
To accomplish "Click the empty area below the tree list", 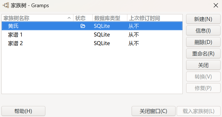I will 92,72.
